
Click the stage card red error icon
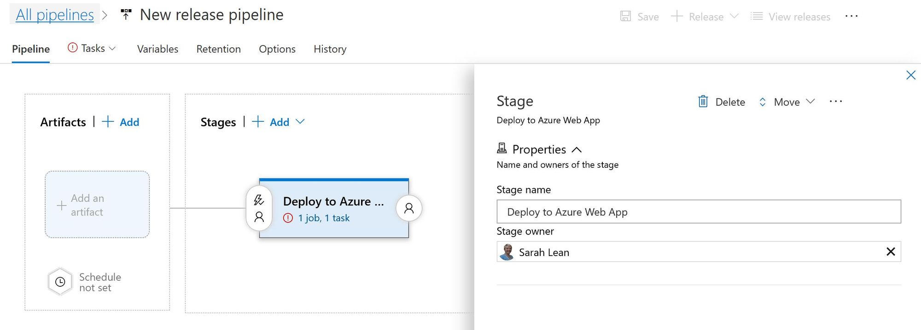pyautogui.click(x=288, y=218)
